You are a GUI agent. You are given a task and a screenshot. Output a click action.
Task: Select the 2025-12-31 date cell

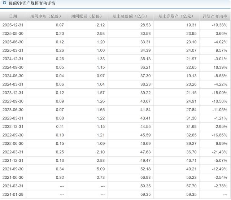pyautogui.click(x=13, y=25)
